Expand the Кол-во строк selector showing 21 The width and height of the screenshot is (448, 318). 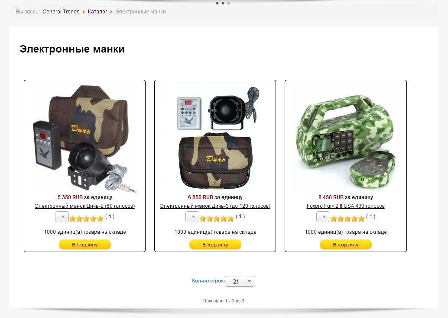(240, 282)
